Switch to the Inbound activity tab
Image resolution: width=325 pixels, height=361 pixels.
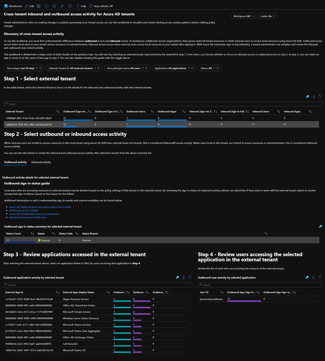coord(41,162)
